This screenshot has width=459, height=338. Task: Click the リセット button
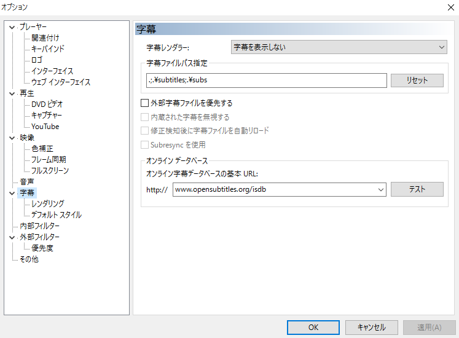pos(417,81)
